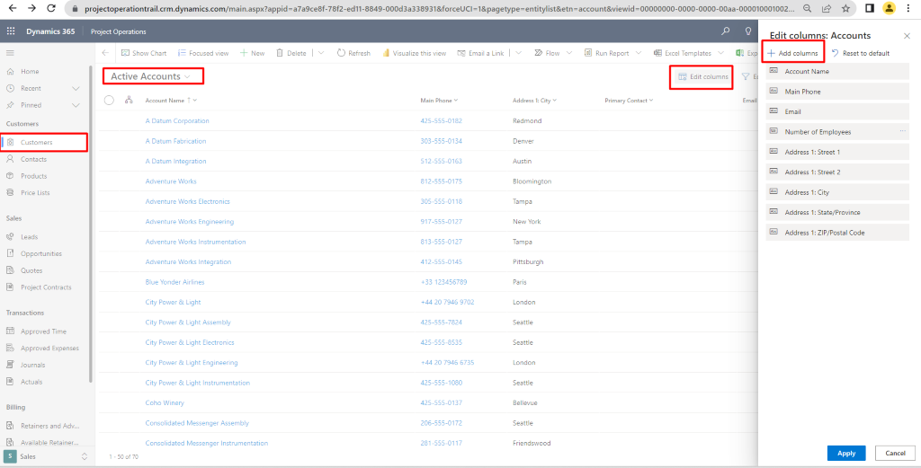Click Reset to default in the panel
921x468 pixels.
click(861, 53)
